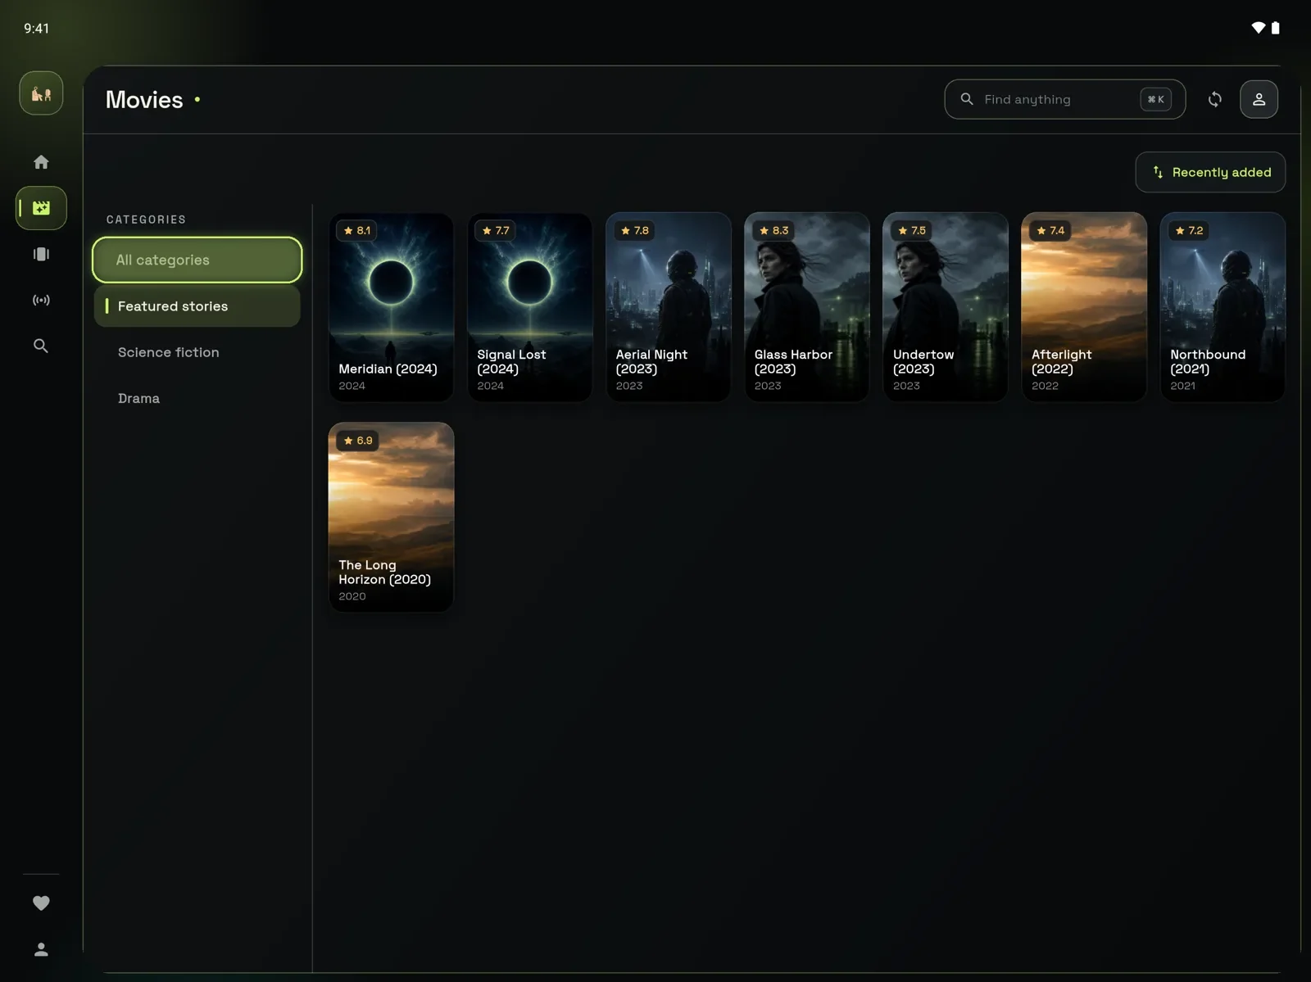Open Aerial Night (2023) movie card
Viewport: 1311px width, 982px height.
coord(668,307)
